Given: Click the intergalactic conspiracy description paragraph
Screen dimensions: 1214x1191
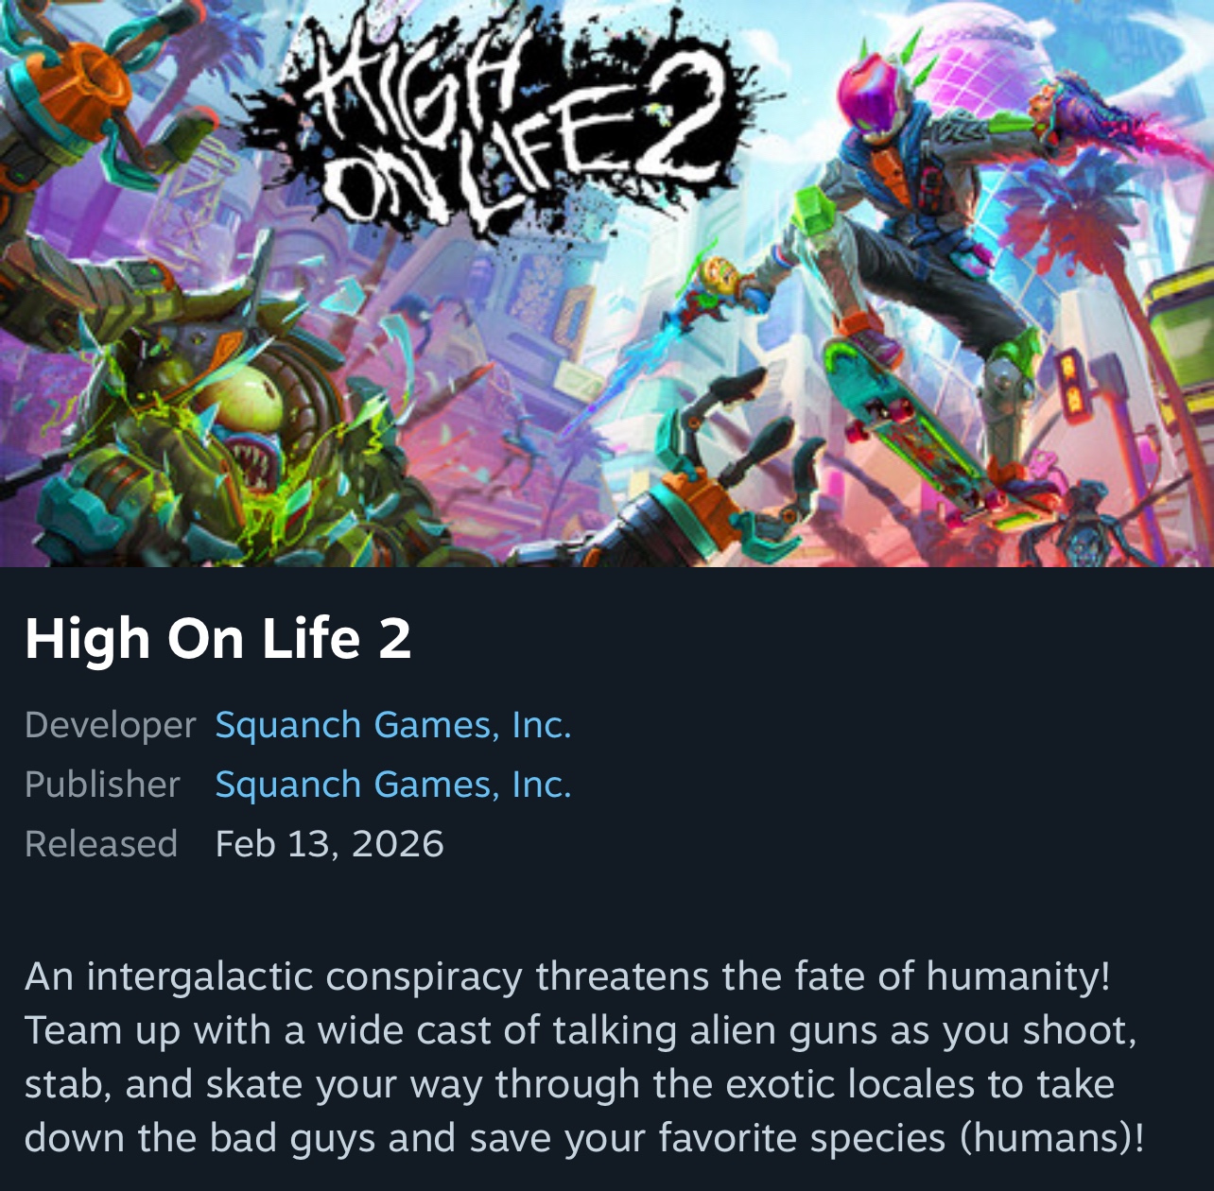Looking at the screenshot, I should [584, 1057].
